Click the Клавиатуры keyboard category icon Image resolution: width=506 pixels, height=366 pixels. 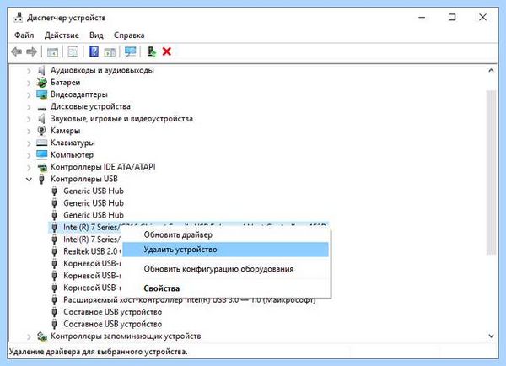point(41,143)
